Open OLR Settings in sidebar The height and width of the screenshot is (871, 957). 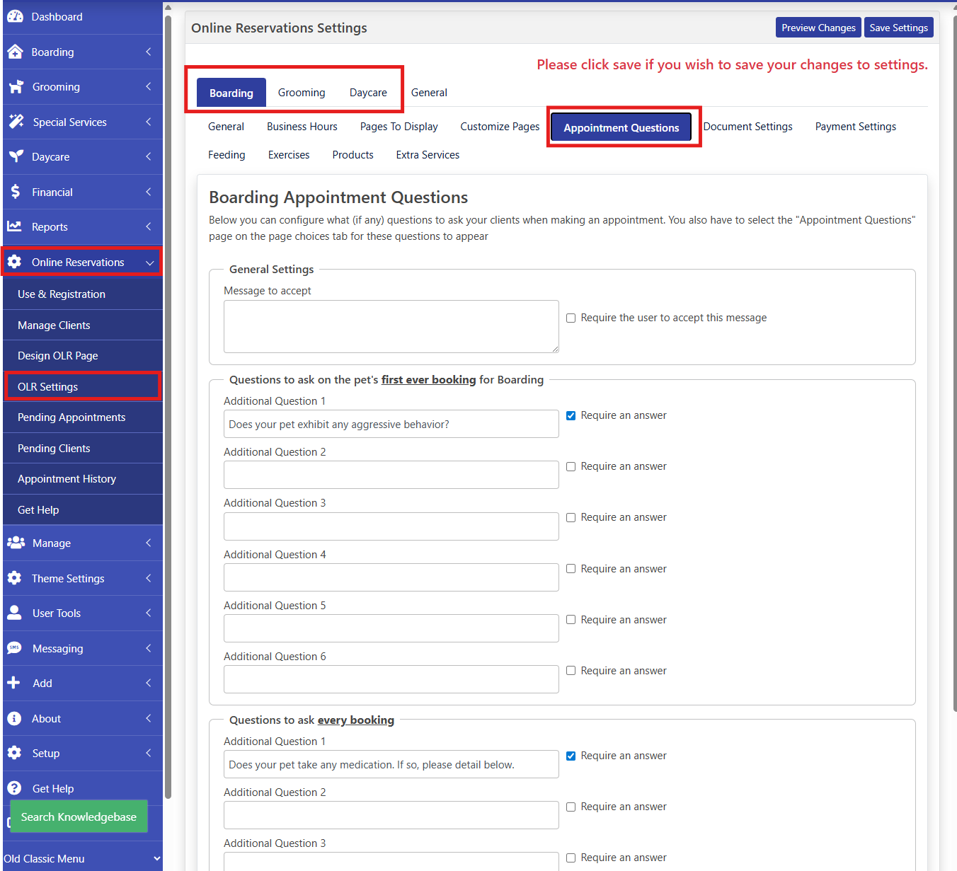click(x=83, y=386)
